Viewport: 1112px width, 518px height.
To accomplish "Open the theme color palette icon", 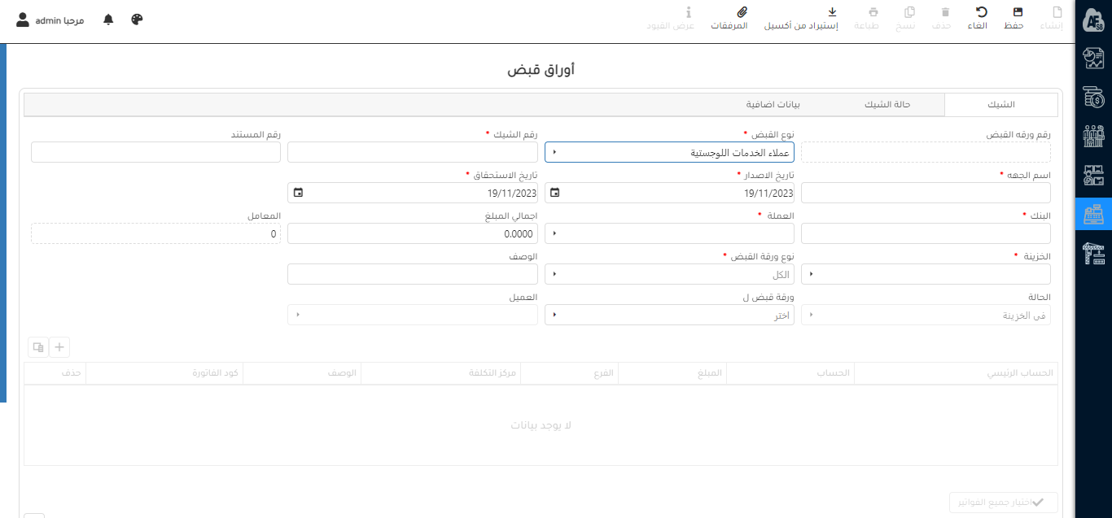I will click(137, 20).
